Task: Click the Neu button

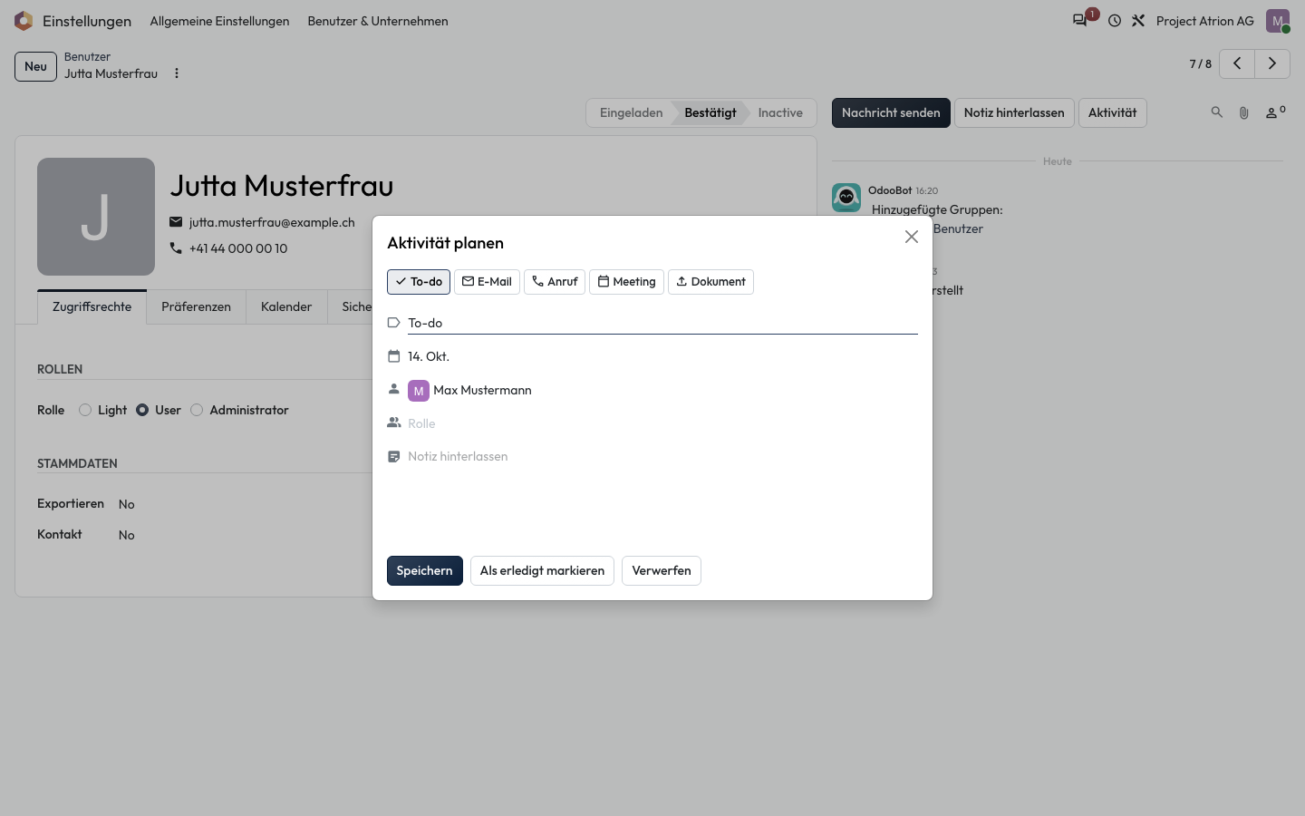Action: (x=35, y=66)
